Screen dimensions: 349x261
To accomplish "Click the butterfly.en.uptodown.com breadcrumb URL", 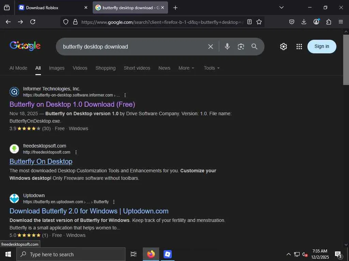I will [66, 202].
